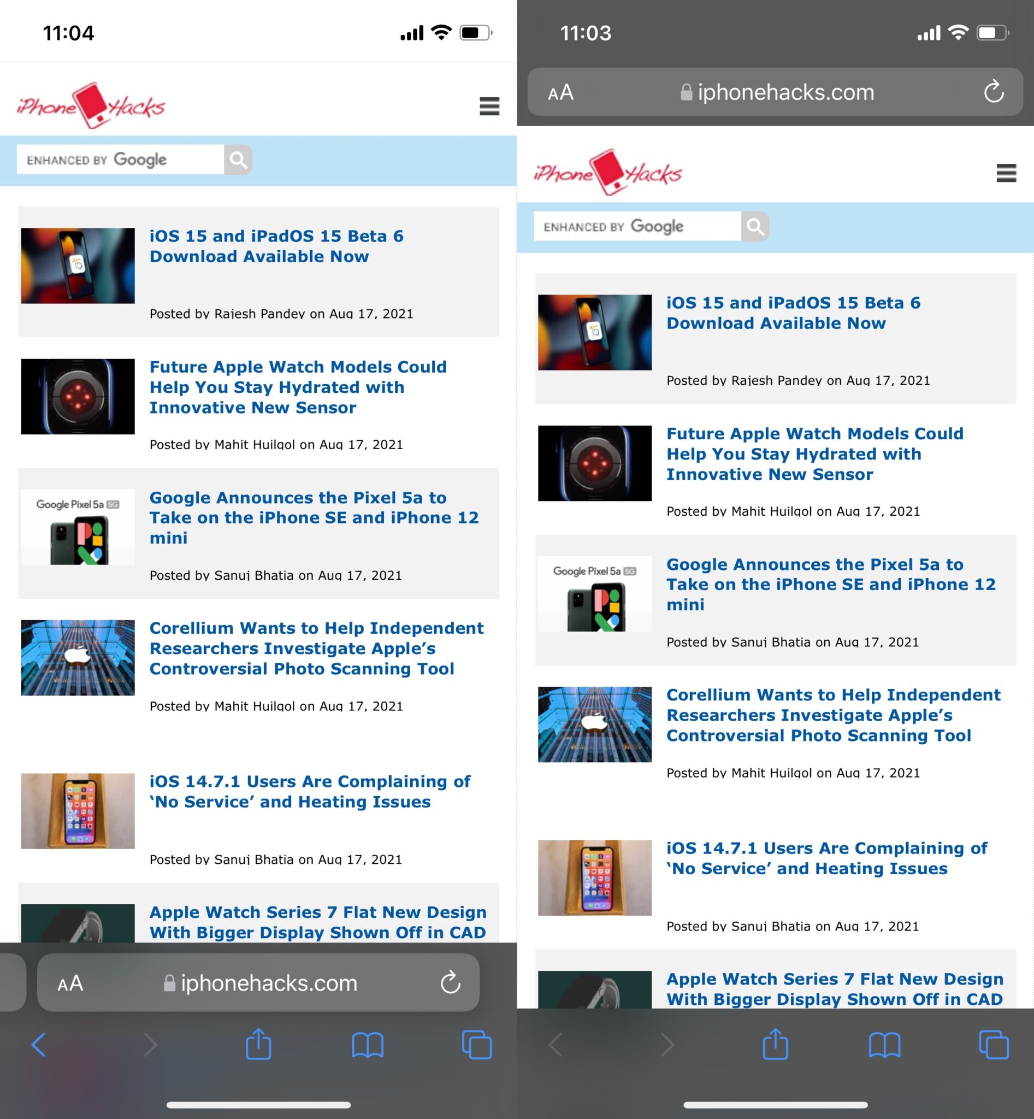Click search magnifier button in 11:03 screen
The image size is (1034, 1119).
pyautogui.click(x=755, y=227)
